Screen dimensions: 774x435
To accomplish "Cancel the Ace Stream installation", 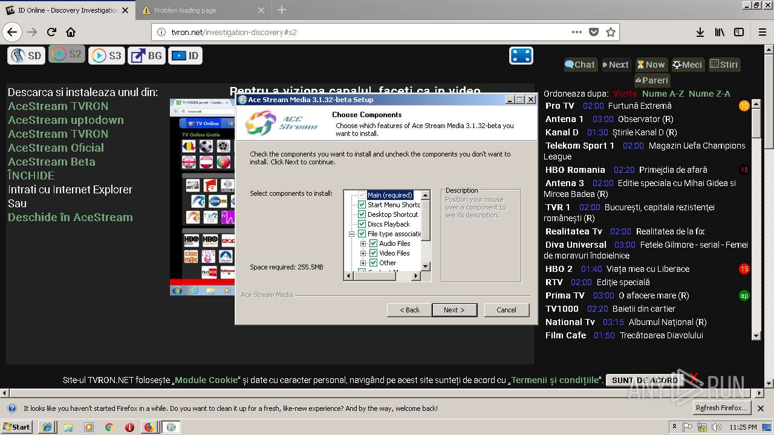I will coord(506,310).
